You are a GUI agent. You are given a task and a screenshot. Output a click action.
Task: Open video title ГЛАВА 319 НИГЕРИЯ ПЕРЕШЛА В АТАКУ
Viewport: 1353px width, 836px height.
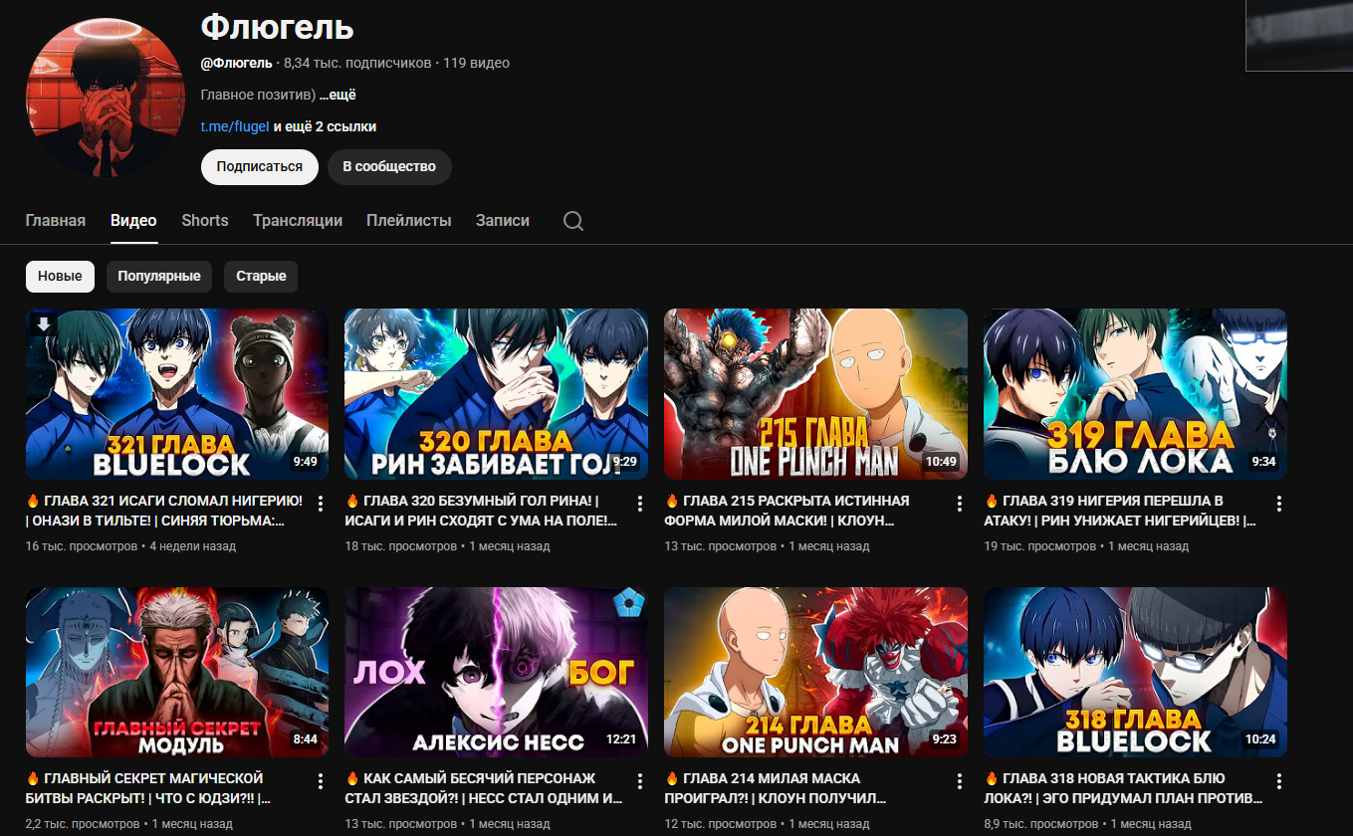click(x=1121, y=511)
